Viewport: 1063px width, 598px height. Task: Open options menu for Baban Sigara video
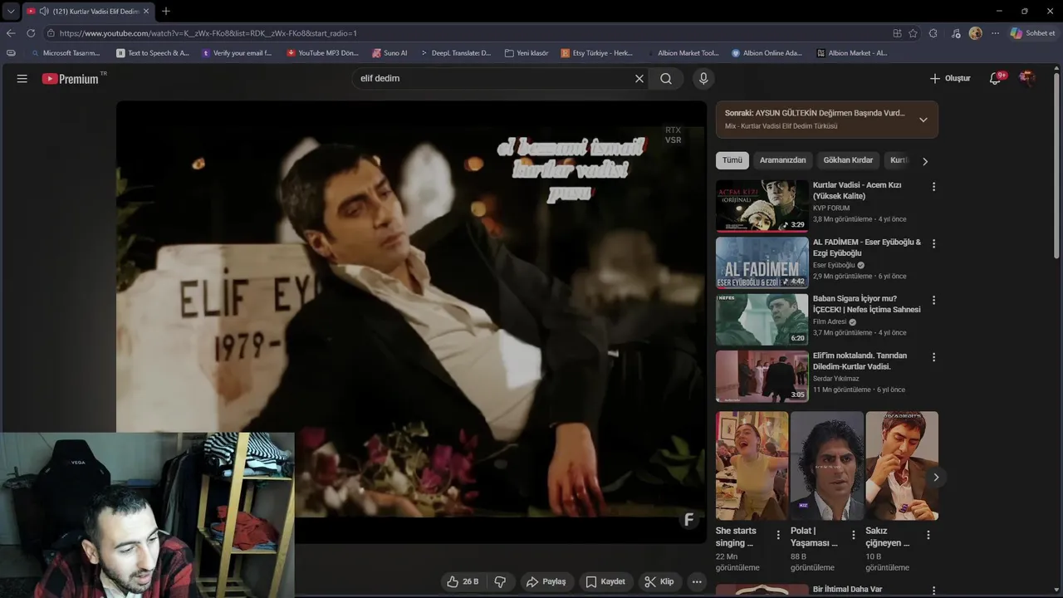coord(933,301)
